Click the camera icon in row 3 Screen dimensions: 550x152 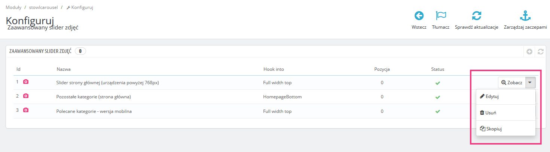click(26, 110)
